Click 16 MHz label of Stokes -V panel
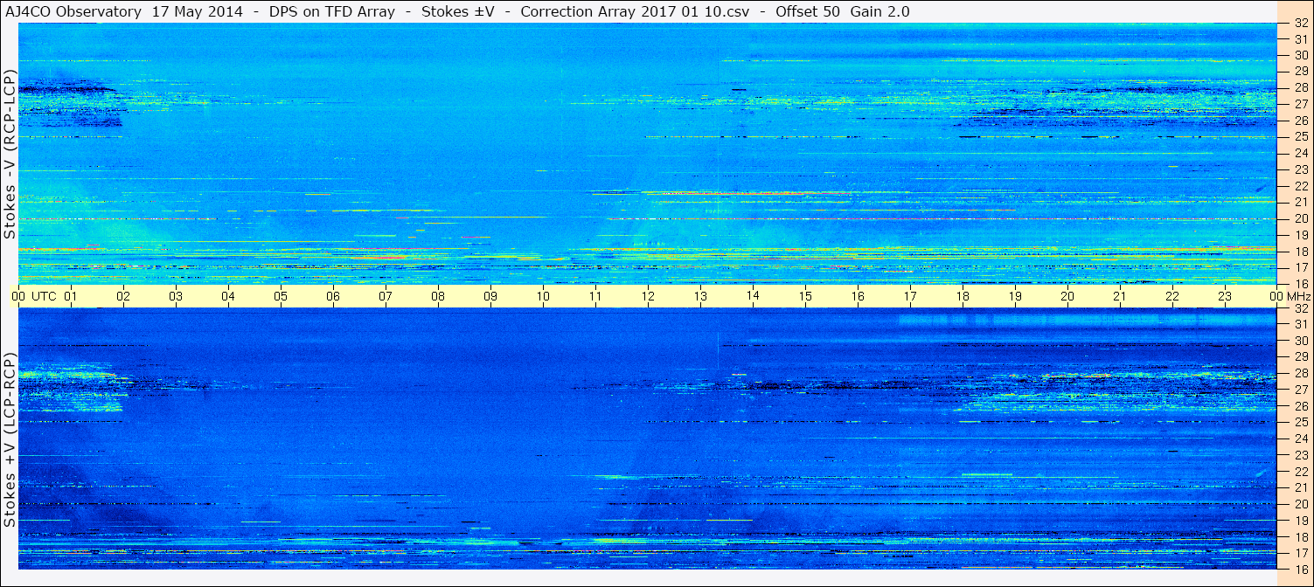Screen dimensions: 1314x587 1300,284
